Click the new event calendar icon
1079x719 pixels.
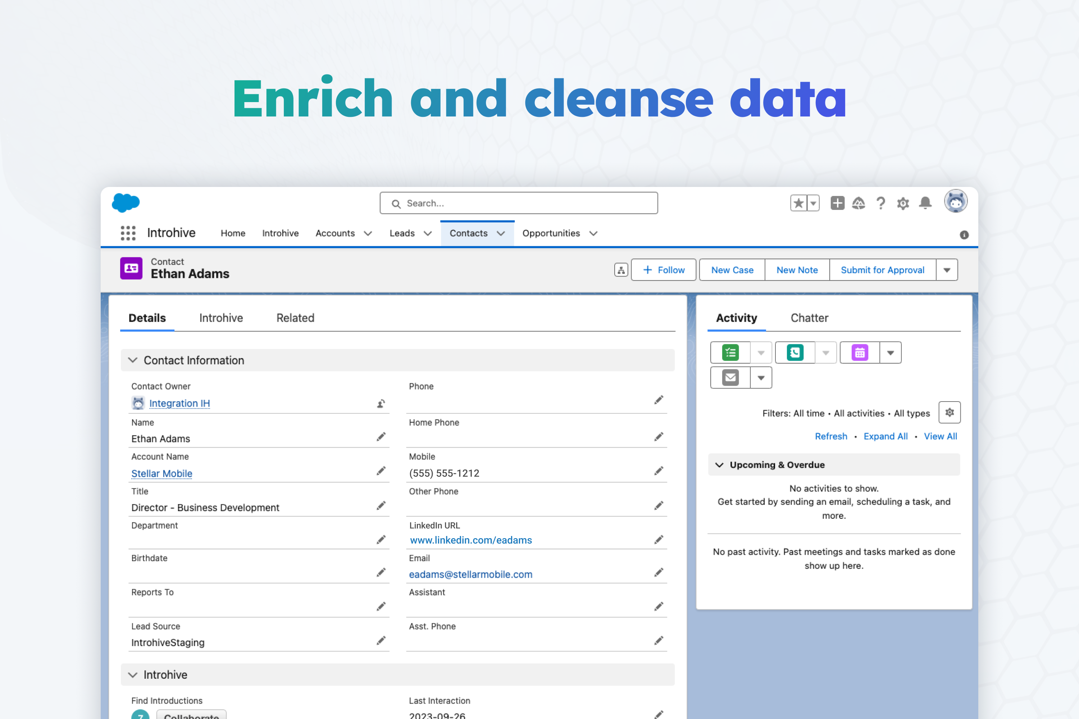[x=860, y=353]
